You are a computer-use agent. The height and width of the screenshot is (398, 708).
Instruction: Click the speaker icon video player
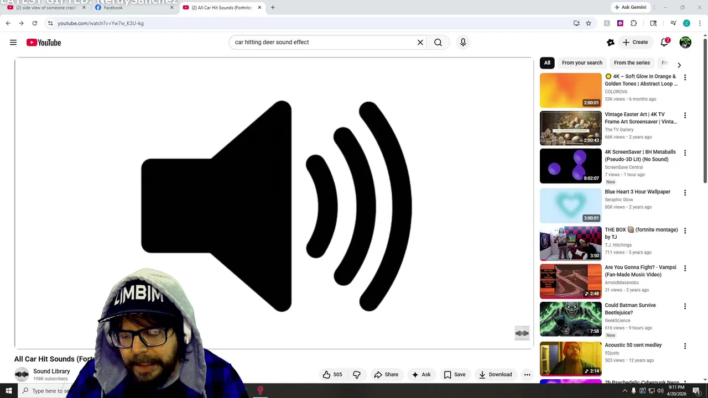pyautogui.click(x=274, y=203)
